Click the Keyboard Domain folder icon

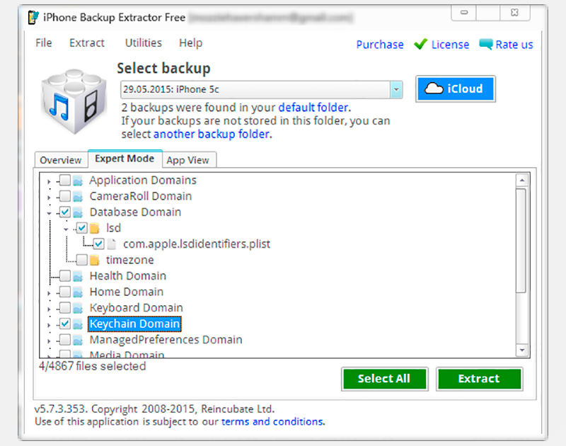point(78,308)
